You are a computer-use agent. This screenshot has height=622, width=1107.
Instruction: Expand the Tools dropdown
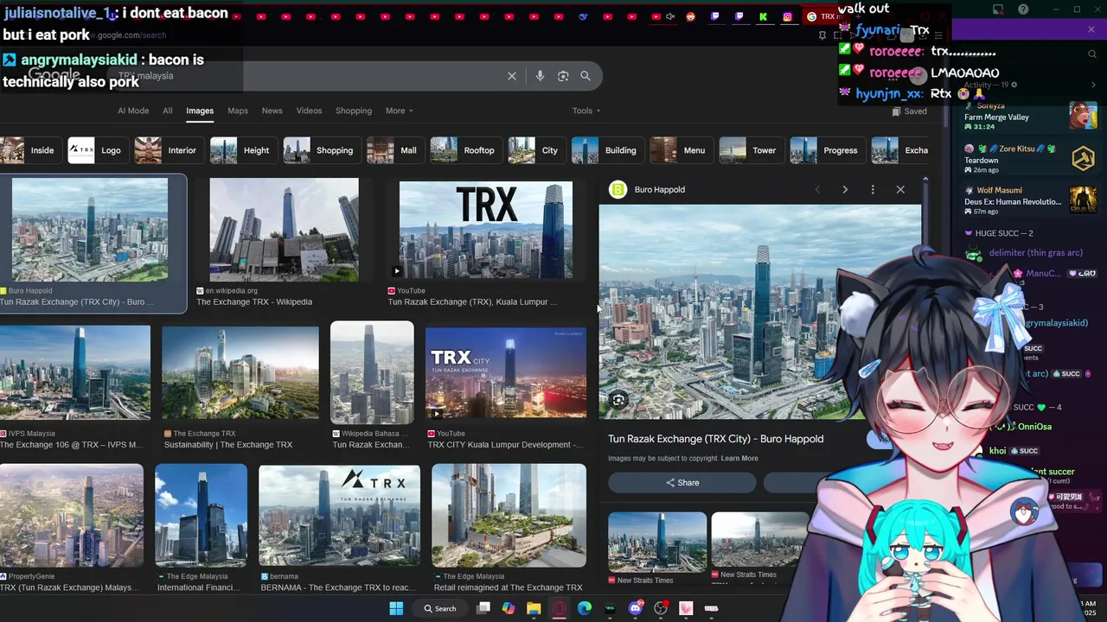[587, 111]
